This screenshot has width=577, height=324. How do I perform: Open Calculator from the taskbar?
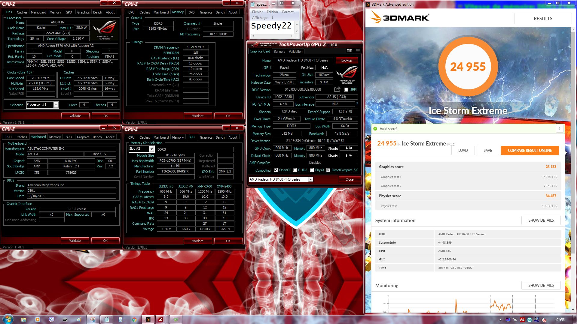coord(121,319)
